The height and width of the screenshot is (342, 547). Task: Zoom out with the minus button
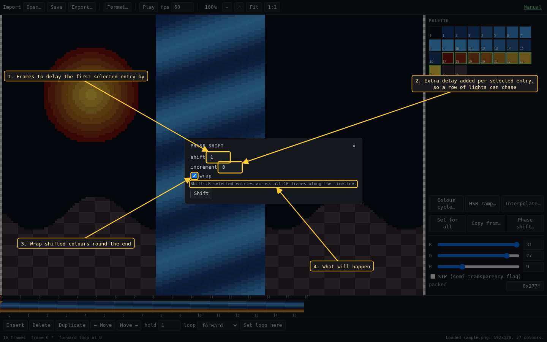tap(227, 7)
